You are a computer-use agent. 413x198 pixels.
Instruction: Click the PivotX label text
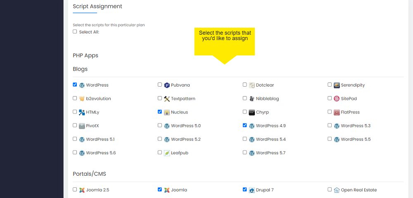pos(93,126)
